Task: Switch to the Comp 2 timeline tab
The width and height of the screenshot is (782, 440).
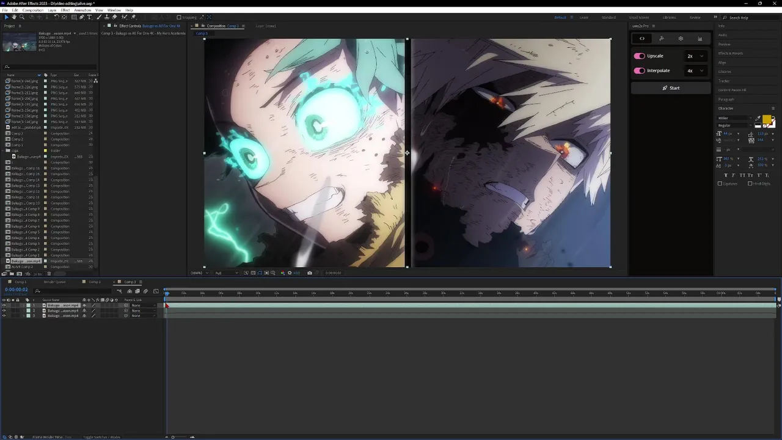Action: (94, 282)
